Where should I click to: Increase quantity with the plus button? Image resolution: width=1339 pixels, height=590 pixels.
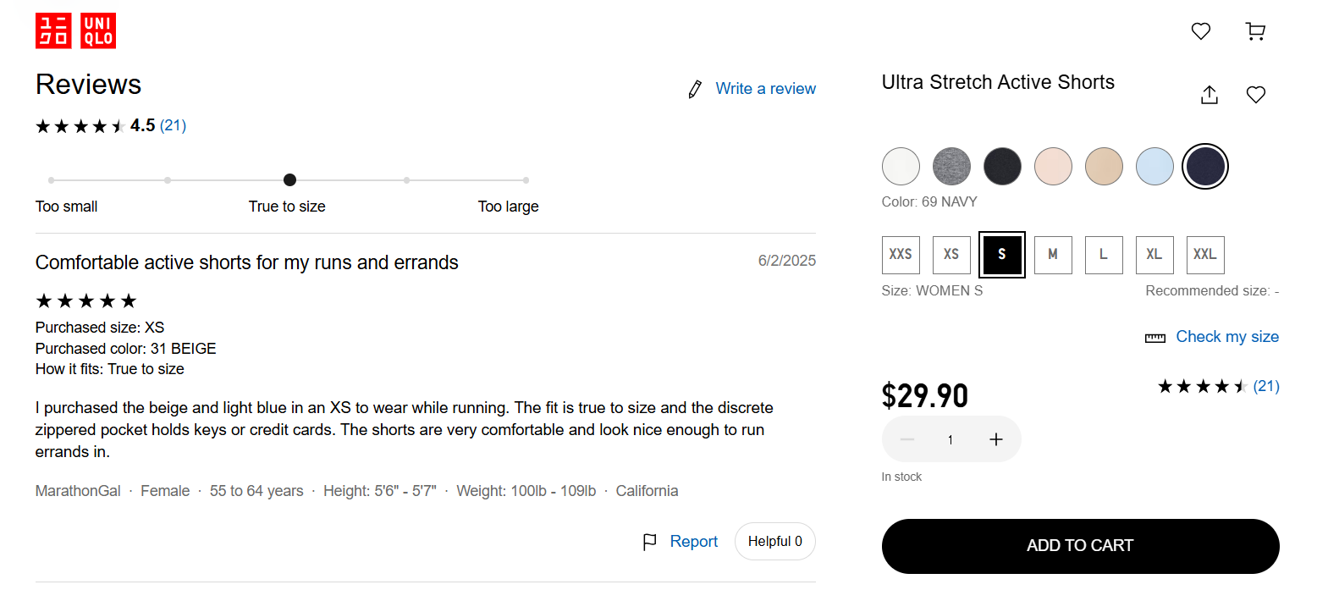tap(996, 439)
